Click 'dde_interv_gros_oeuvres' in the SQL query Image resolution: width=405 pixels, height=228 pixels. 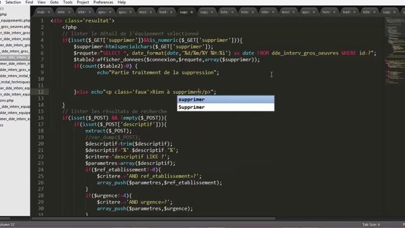(305, 53)
